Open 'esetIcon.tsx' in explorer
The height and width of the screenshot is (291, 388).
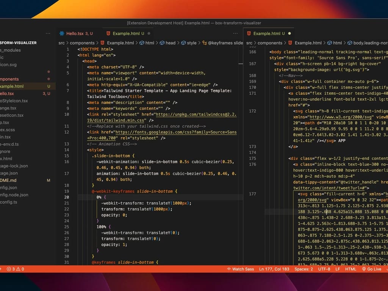[12, 115]
